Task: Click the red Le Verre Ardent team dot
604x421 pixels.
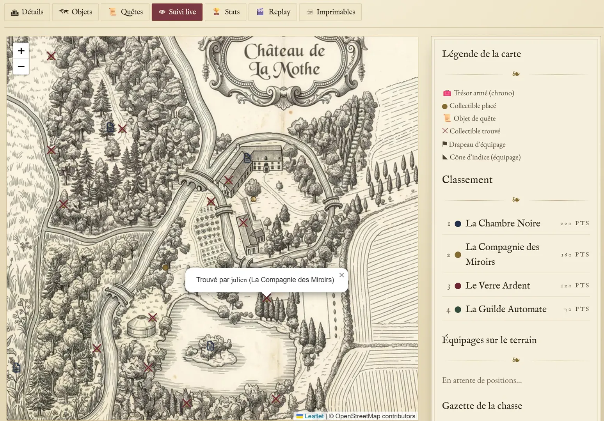Action: coord(458,286)
